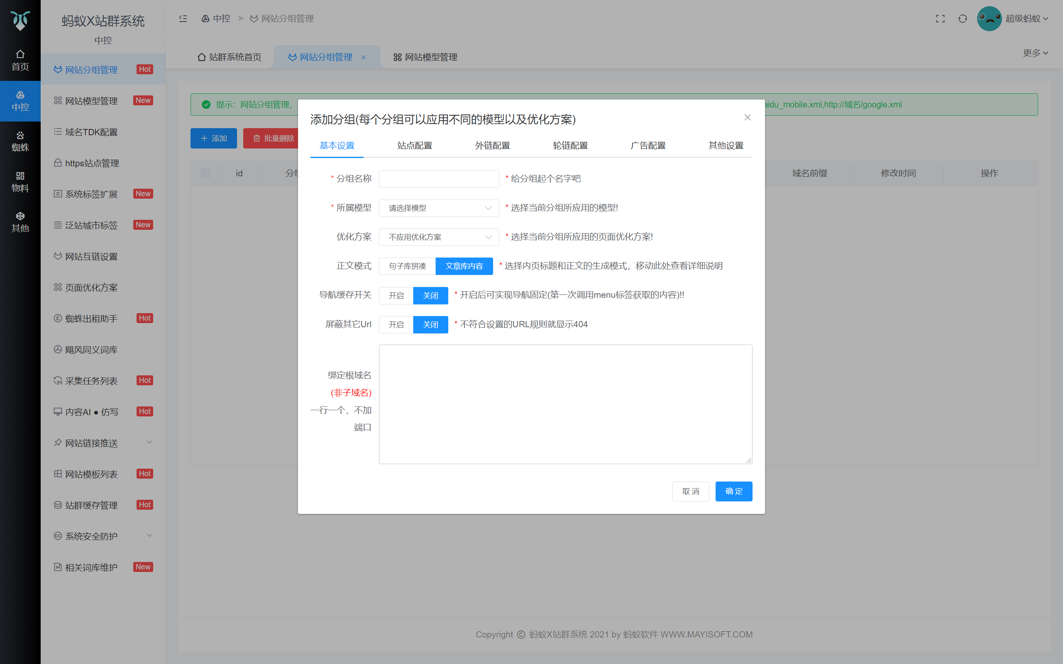The height and width of the screenshot is (664, 1063).
Task: Enable 导航缓存开关 by clicking 开启
Action: point(396,295)
